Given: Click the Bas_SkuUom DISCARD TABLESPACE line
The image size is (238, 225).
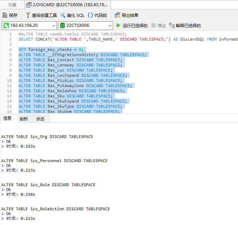Looking at the screenshot, I should coord(69,111).
